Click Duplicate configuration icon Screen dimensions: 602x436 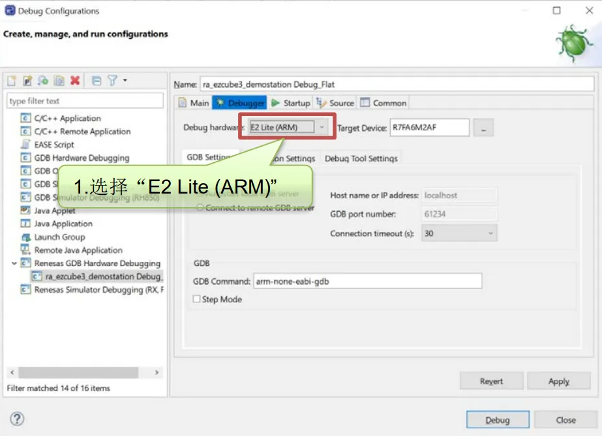59,81
